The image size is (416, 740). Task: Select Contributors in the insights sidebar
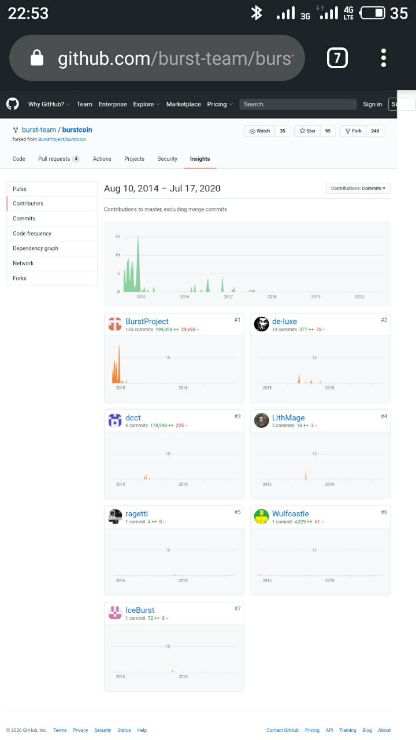52,203
